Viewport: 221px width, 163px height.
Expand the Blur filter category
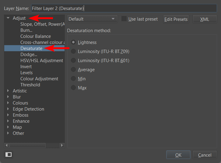[8, 97]
